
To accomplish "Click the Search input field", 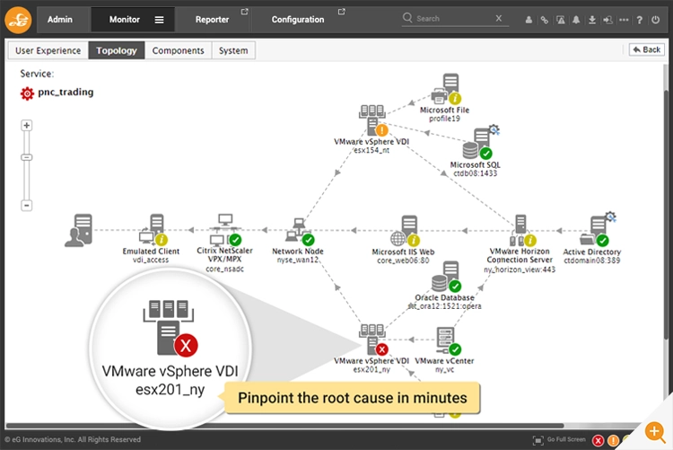I will click(453, 19).
